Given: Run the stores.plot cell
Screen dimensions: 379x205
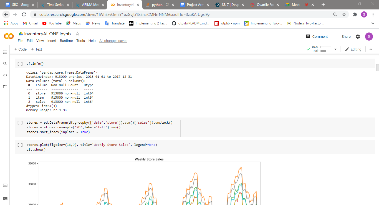Looking at the screenshot, I should point(20,145).
